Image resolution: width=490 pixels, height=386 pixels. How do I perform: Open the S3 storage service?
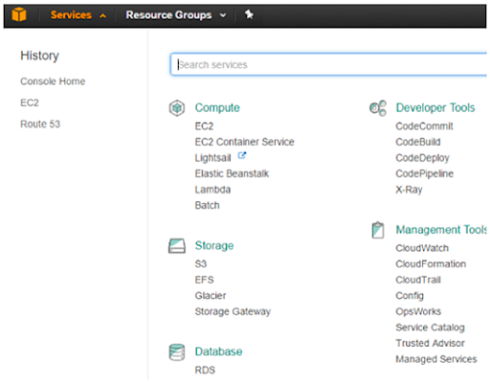[x=201, y=263]
